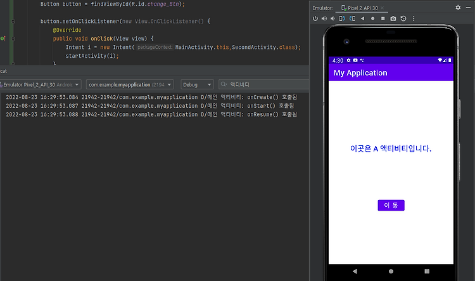
Task: Click the onStart() log line
Action: (150, 106)
